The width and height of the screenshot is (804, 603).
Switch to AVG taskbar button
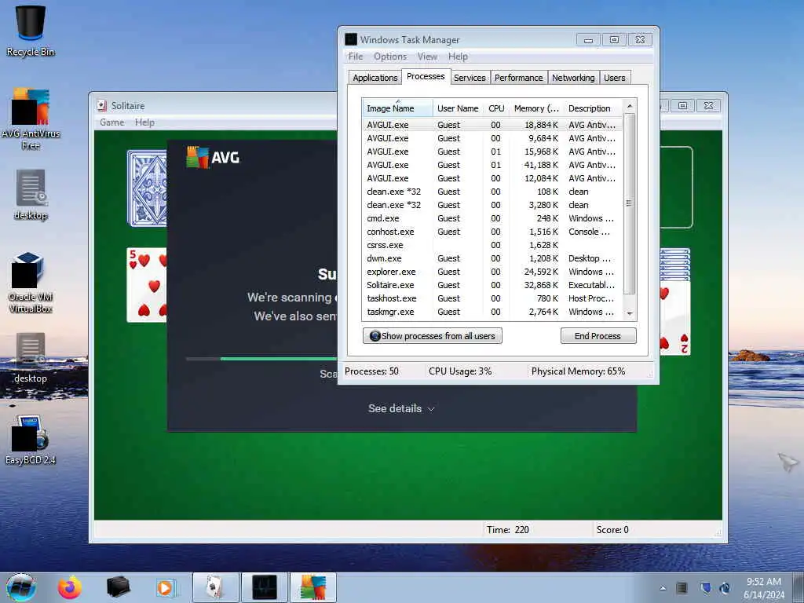(x=313, y=587)
